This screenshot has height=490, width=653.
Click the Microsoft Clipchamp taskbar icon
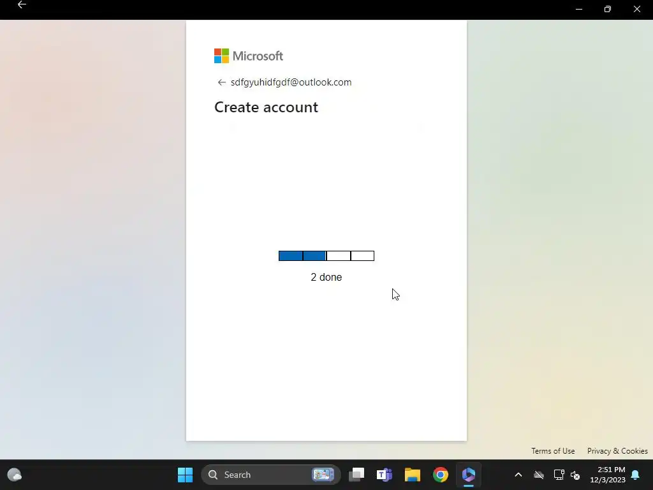click(x=469, y=475)
